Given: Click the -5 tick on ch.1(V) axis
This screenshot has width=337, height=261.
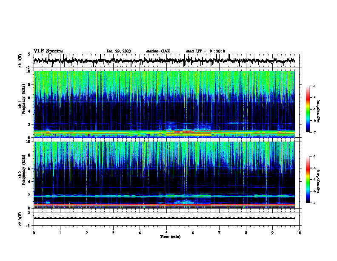Looking at the screenshot, I should 29,67.
